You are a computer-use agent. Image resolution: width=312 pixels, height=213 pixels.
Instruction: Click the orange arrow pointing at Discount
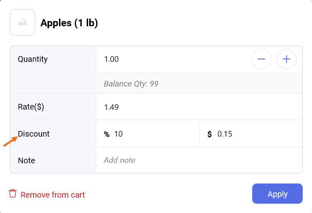coord(10,141)
